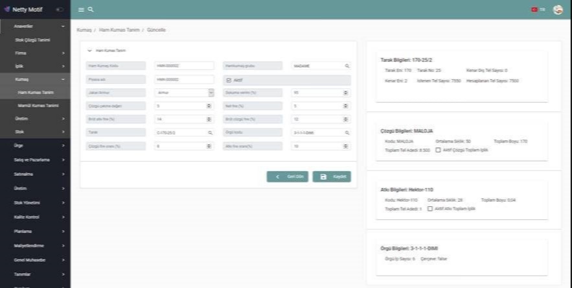The height and width of the screenshot is (288, 572).
Task: Check Aktif Atkı Toplam İplik checkbox
Action: [x=430, y=208]
